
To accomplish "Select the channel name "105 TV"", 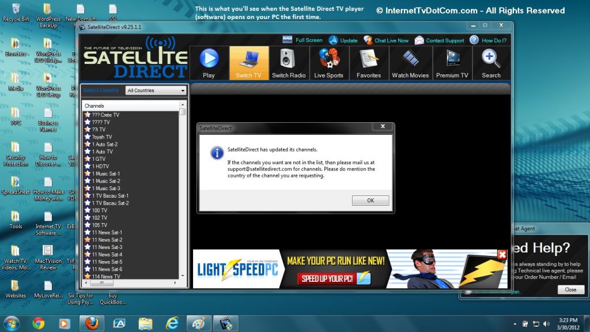I will click(100, 225).
